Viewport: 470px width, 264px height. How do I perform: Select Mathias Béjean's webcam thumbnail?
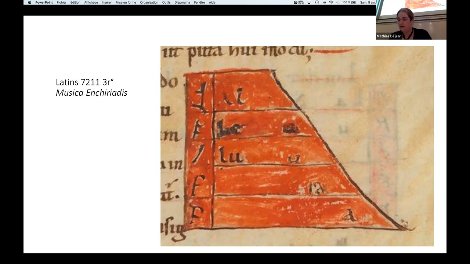pos(411,20)
